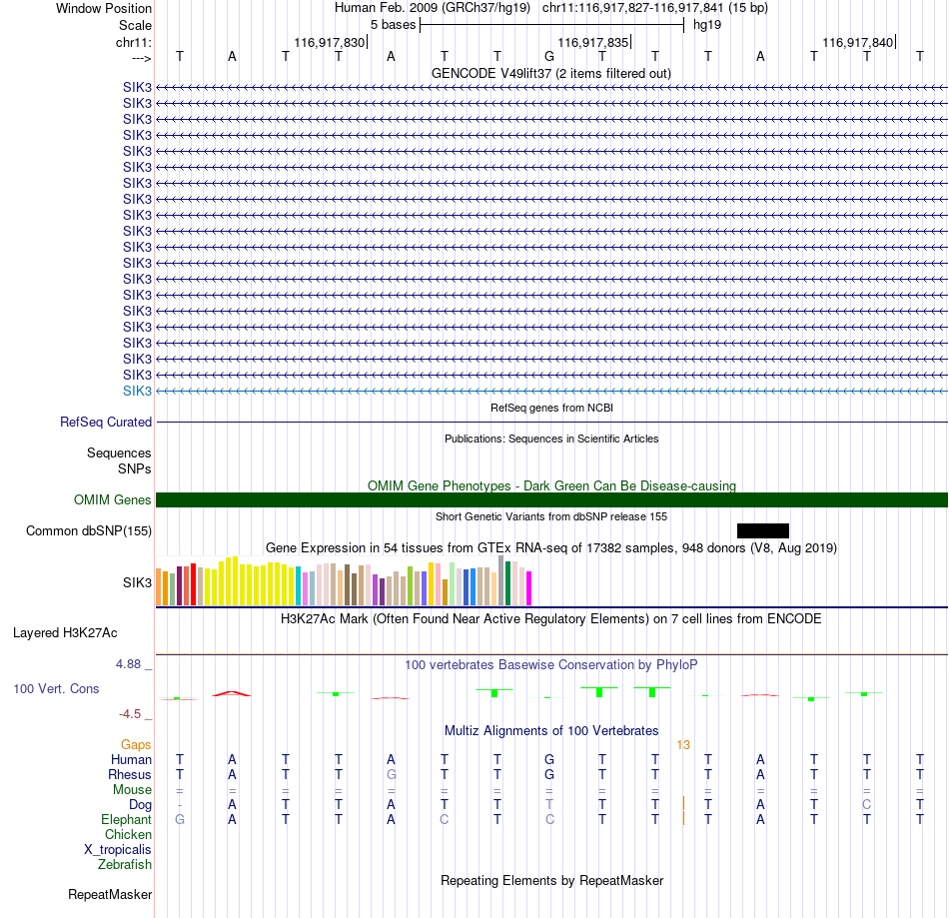949x918 pixels.
Task: Click the orange insertion mark in the Dog row
Action: click(x=684, y=804)
